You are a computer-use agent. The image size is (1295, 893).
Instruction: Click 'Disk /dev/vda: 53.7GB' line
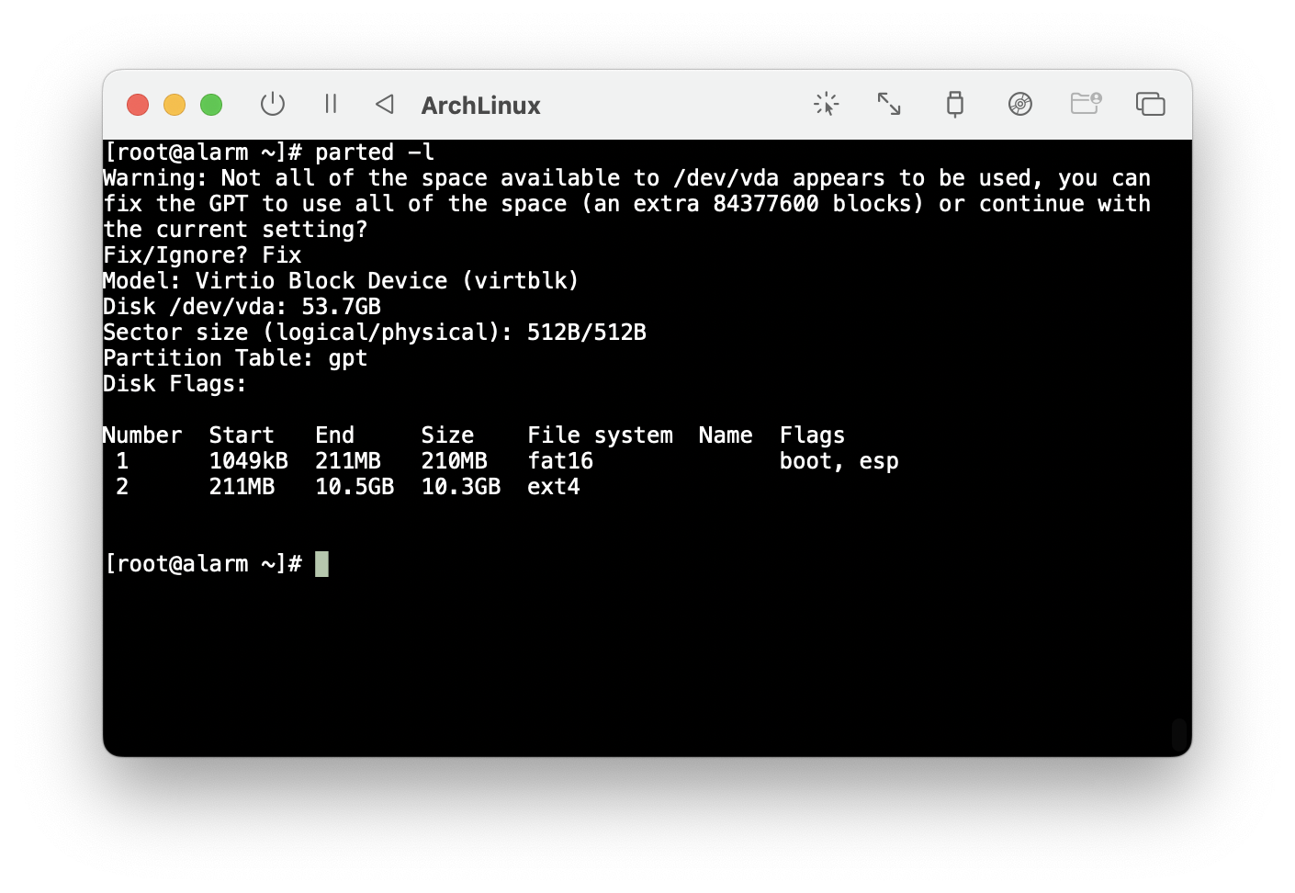(x=242, y=307)
